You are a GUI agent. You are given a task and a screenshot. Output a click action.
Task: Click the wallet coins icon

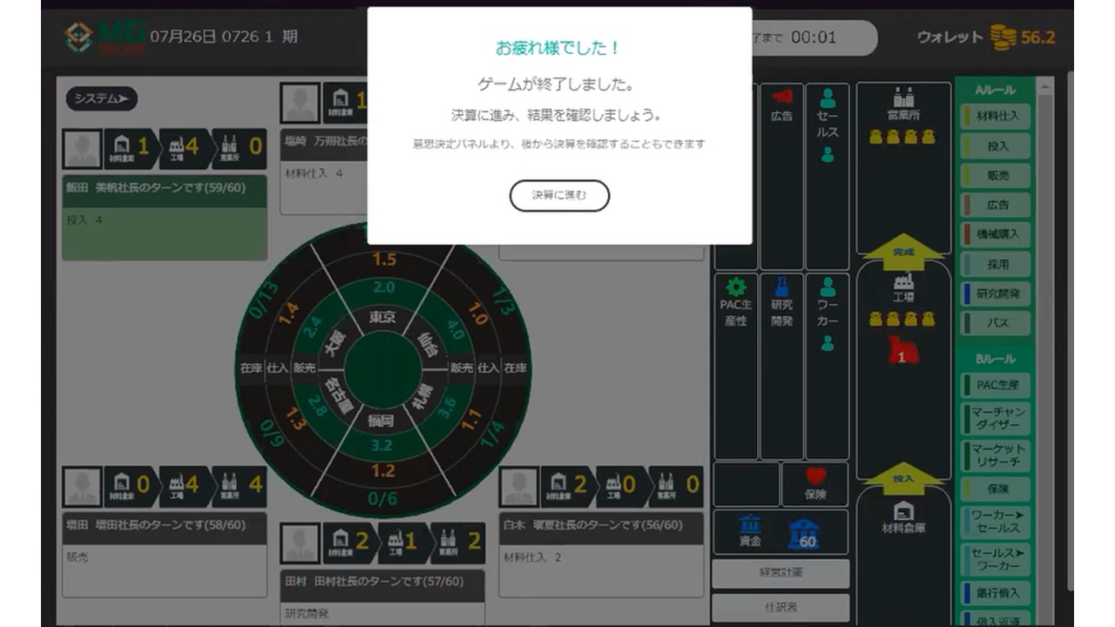(x=1003, y=37)
